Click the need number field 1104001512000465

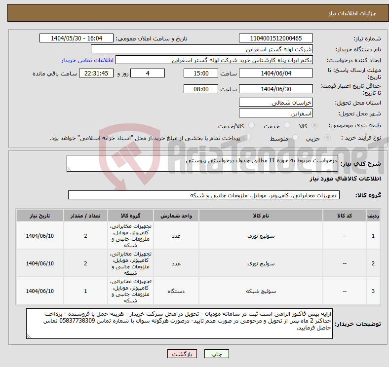tap(276, 38)
